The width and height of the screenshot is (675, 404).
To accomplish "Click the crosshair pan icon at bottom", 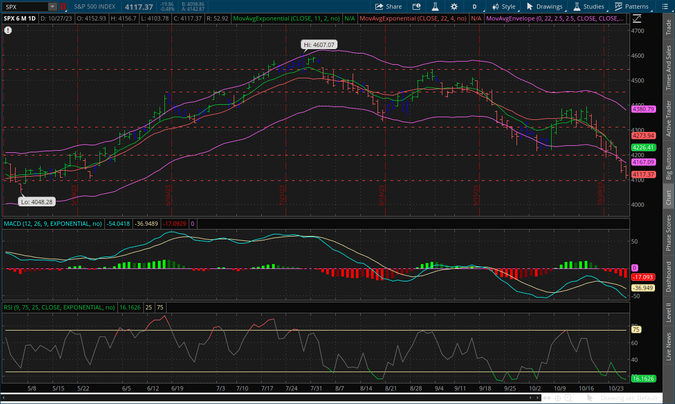I will click(x=558, y=399).
